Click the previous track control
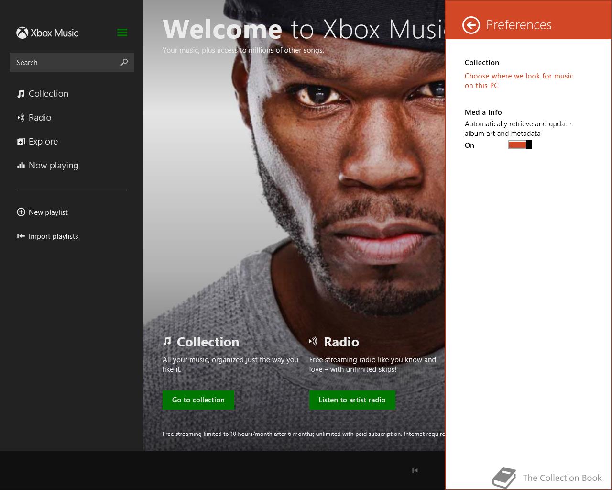 coord(415,470)
